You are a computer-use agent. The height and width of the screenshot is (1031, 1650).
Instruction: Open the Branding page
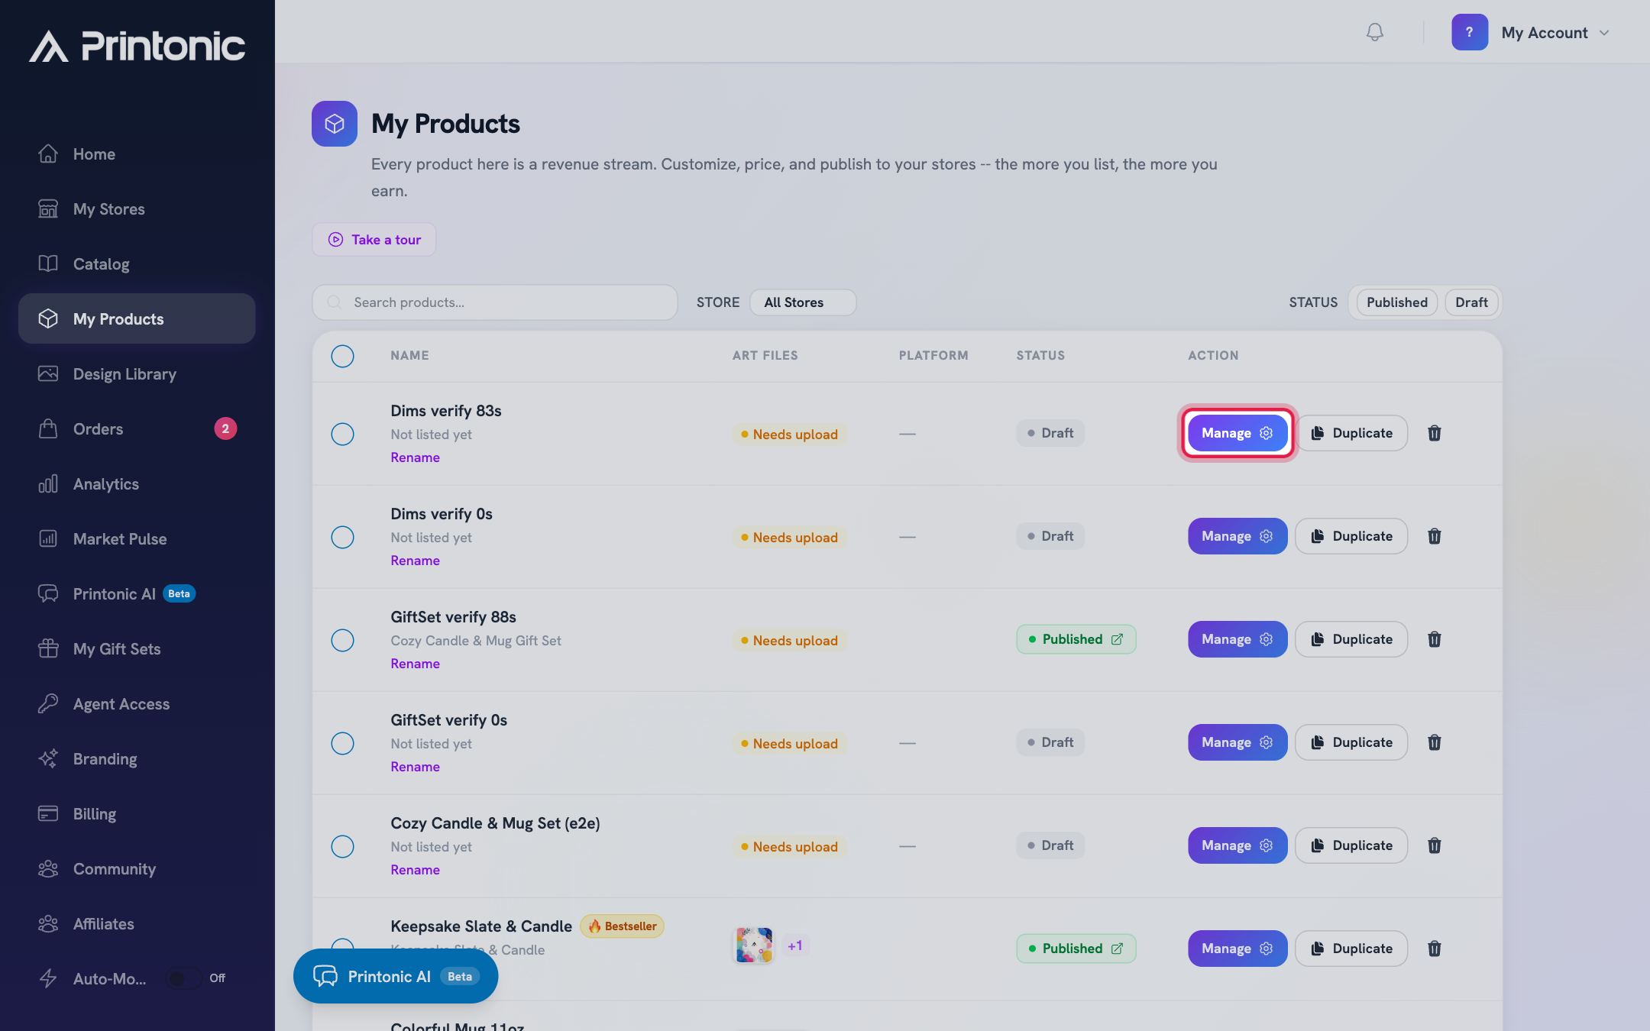137,759
